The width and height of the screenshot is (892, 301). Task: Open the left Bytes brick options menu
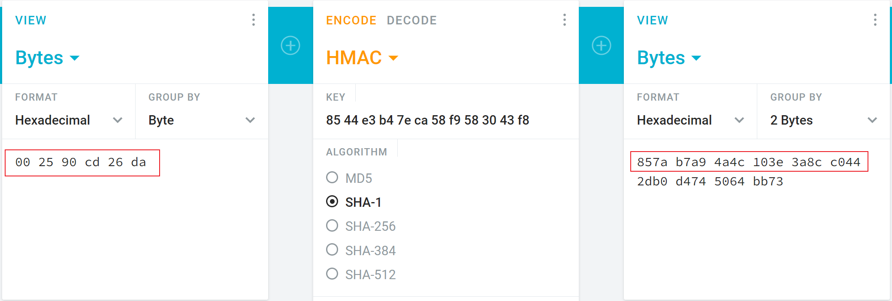[x=254, y=20]
